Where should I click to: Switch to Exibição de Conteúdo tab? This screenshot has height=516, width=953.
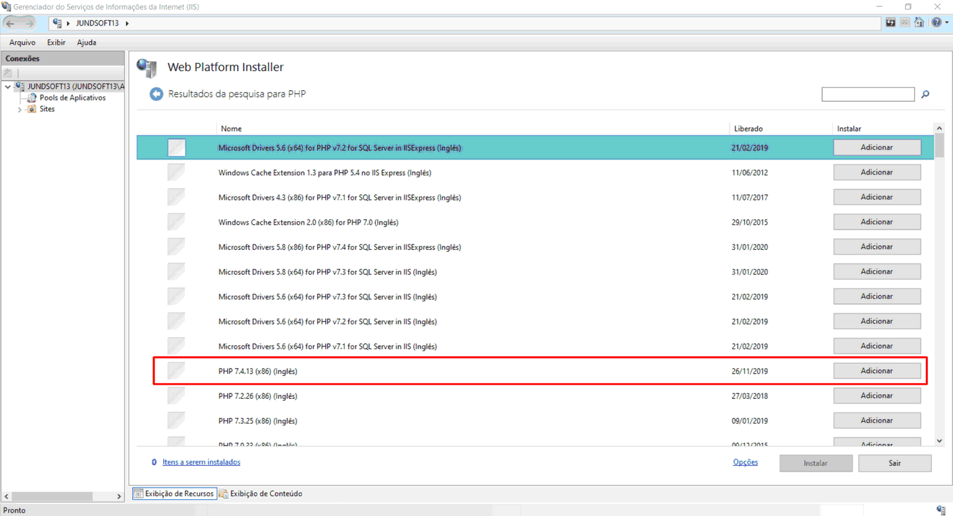click(261, 494)
